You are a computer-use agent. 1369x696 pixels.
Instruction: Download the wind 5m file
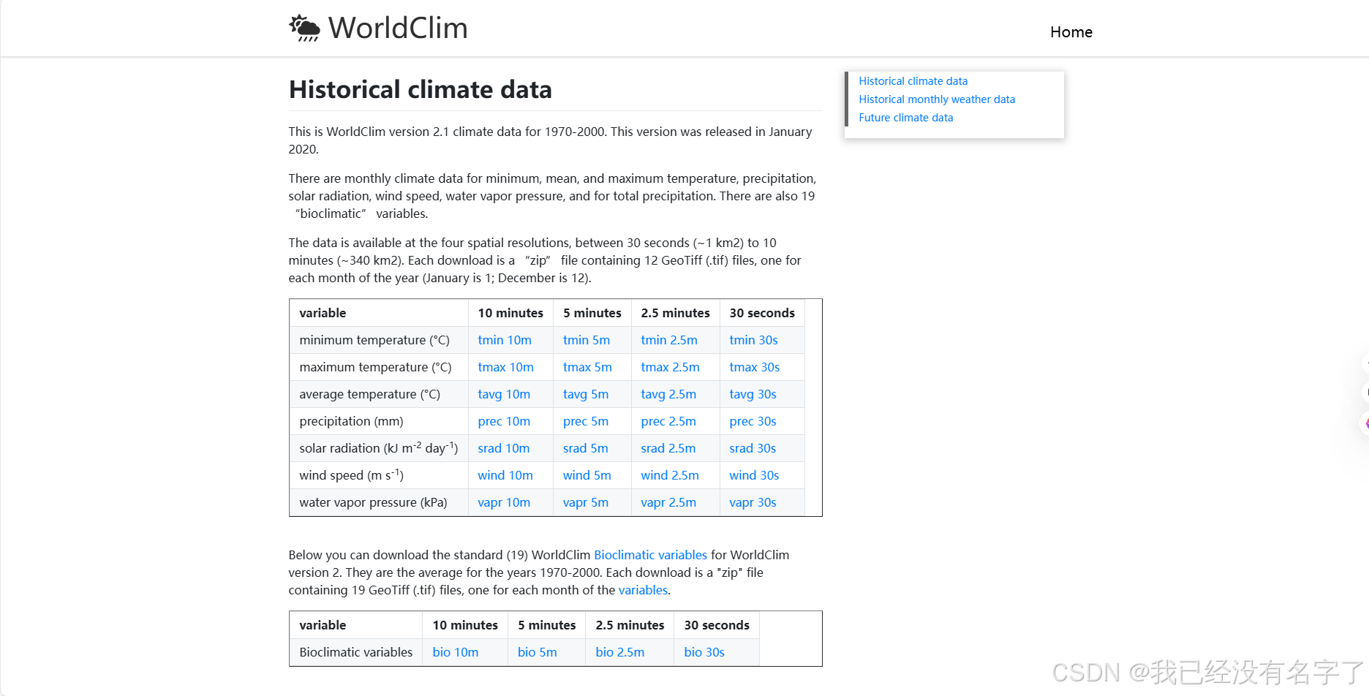coord(587,475)
